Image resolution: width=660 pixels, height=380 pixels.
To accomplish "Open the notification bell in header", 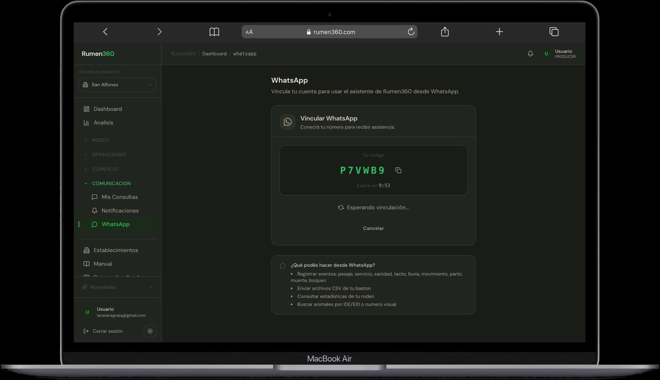I will click(x=530, y=54).
